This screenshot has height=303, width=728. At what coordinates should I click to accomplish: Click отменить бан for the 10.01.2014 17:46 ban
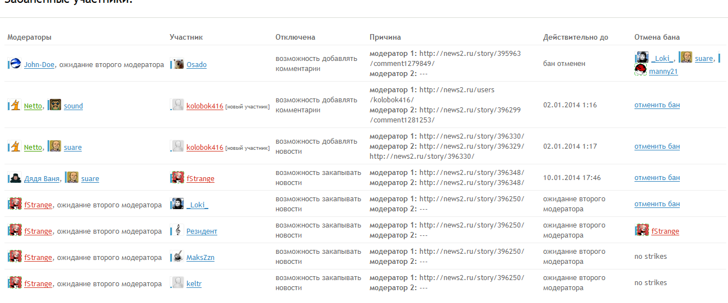(657, 177)
